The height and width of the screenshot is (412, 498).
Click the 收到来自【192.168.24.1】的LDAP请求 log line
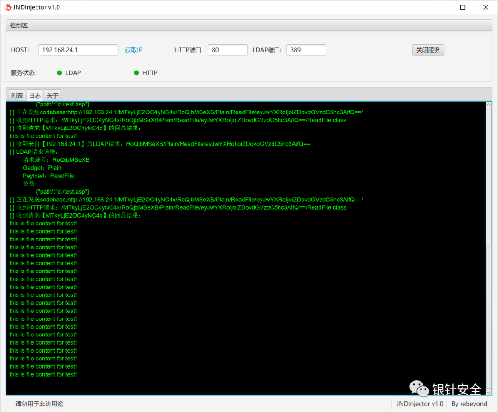[160, 144]
